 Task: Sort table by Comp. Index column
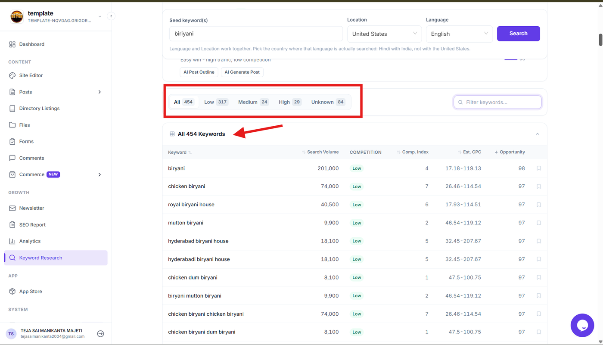point(413,152)
